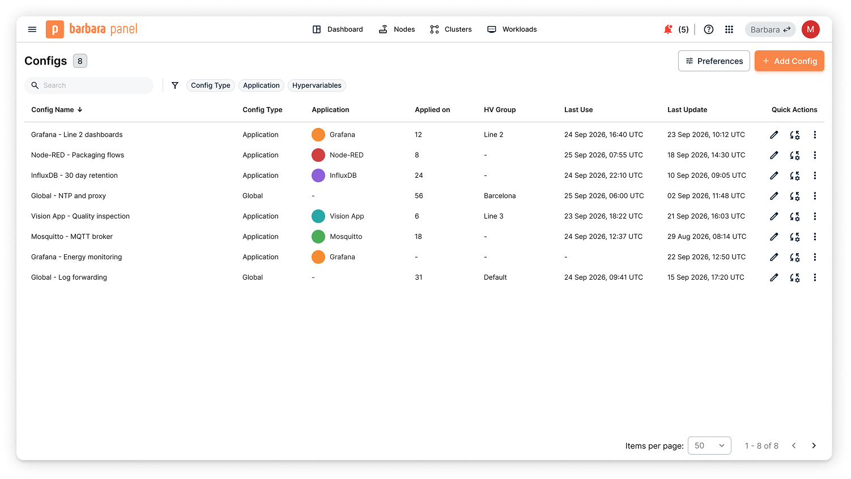Click the Last Update column header

pos(687,110)
